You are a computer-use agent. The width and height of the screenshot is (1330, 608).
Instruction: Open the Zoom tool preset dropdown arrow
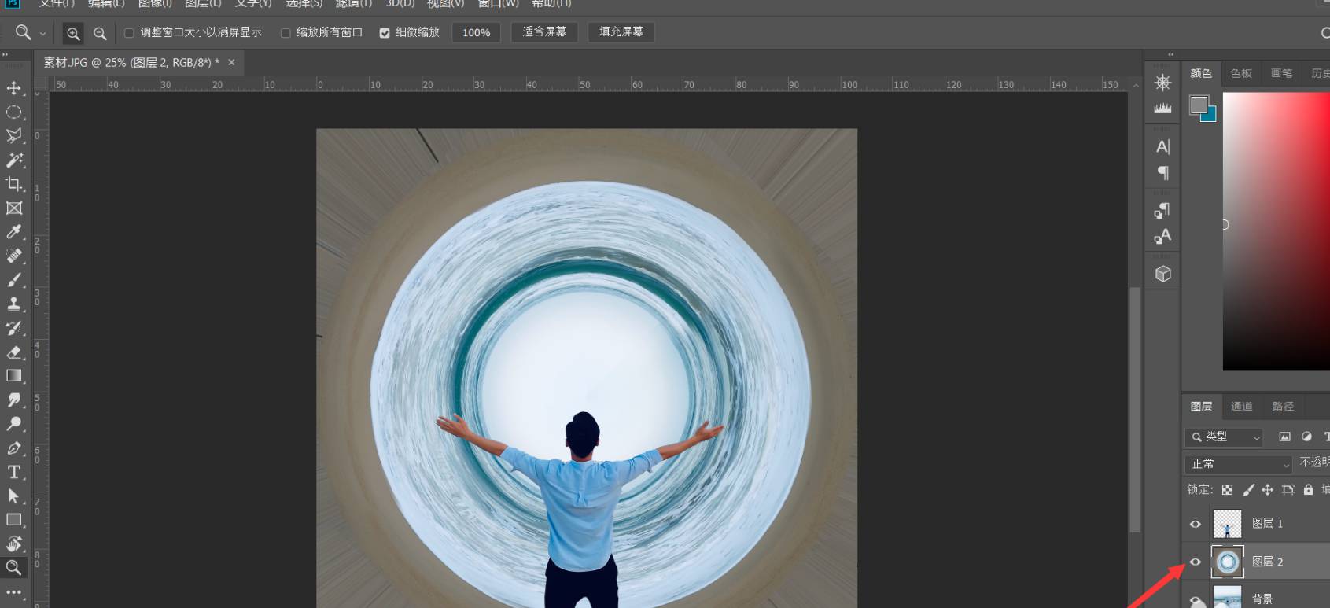42,33
